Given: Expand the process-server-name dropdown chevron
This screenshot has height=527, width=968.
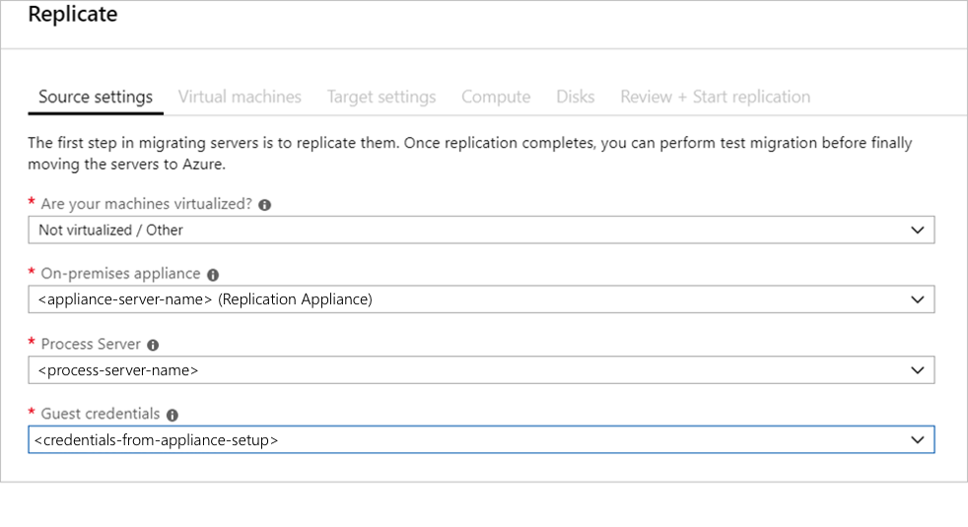Looking at the screenshot, I should (918, 370).
